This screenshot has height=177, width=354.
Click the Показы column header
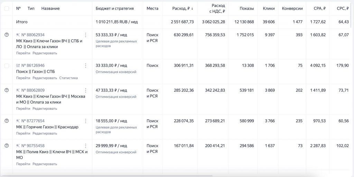click(x=246, y=8)
